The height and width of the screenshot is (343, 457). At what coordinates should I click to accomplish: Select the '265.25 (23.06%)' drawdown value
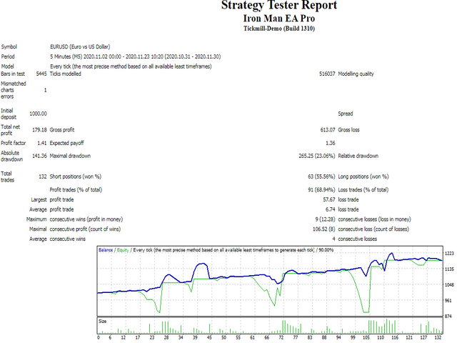click(317, 156)
